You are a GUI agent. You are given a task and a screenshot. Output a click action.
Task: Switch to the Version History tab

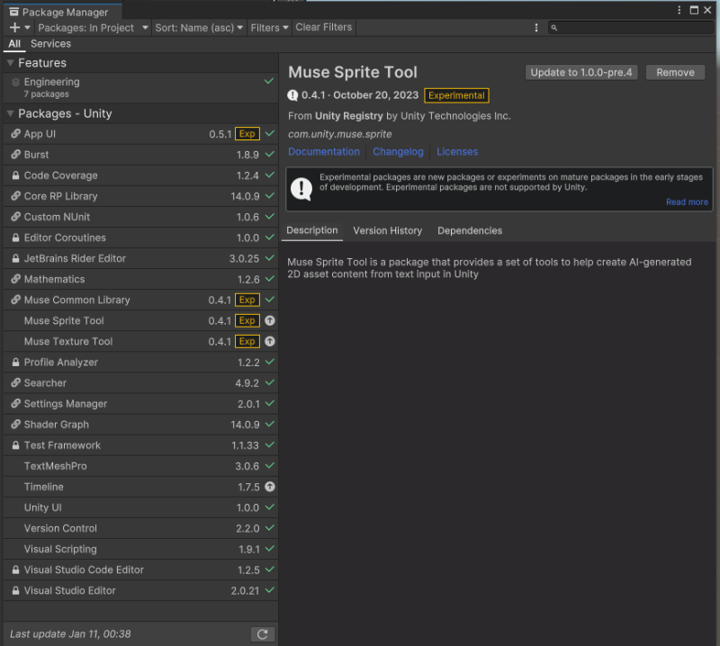point(387,230)
